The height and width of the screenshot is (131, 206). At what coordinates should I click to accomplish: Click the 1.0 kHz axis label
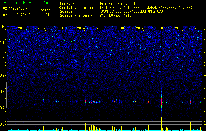click(3, 59)
